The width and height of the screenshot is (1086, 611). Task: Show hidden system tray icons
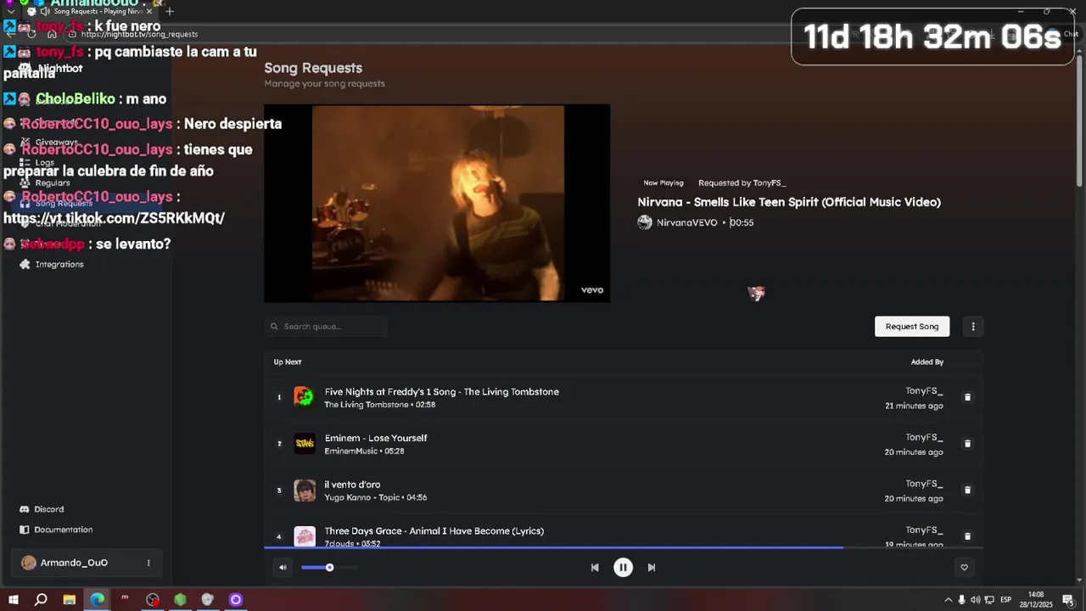(948, 600)
